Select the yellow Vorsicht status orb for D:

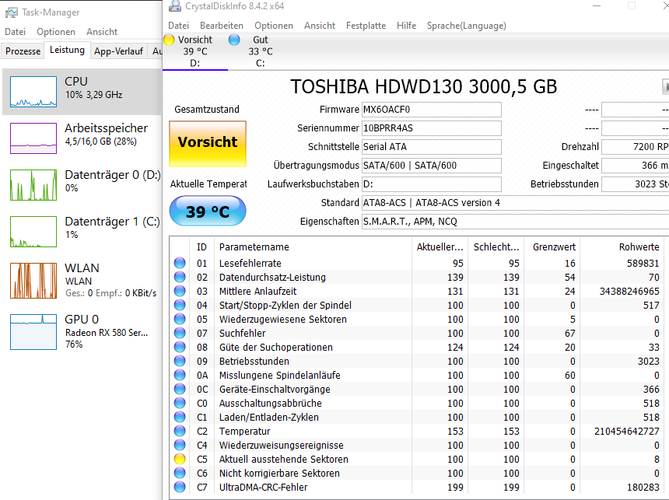pyautogui.click(x=169, y=40)
